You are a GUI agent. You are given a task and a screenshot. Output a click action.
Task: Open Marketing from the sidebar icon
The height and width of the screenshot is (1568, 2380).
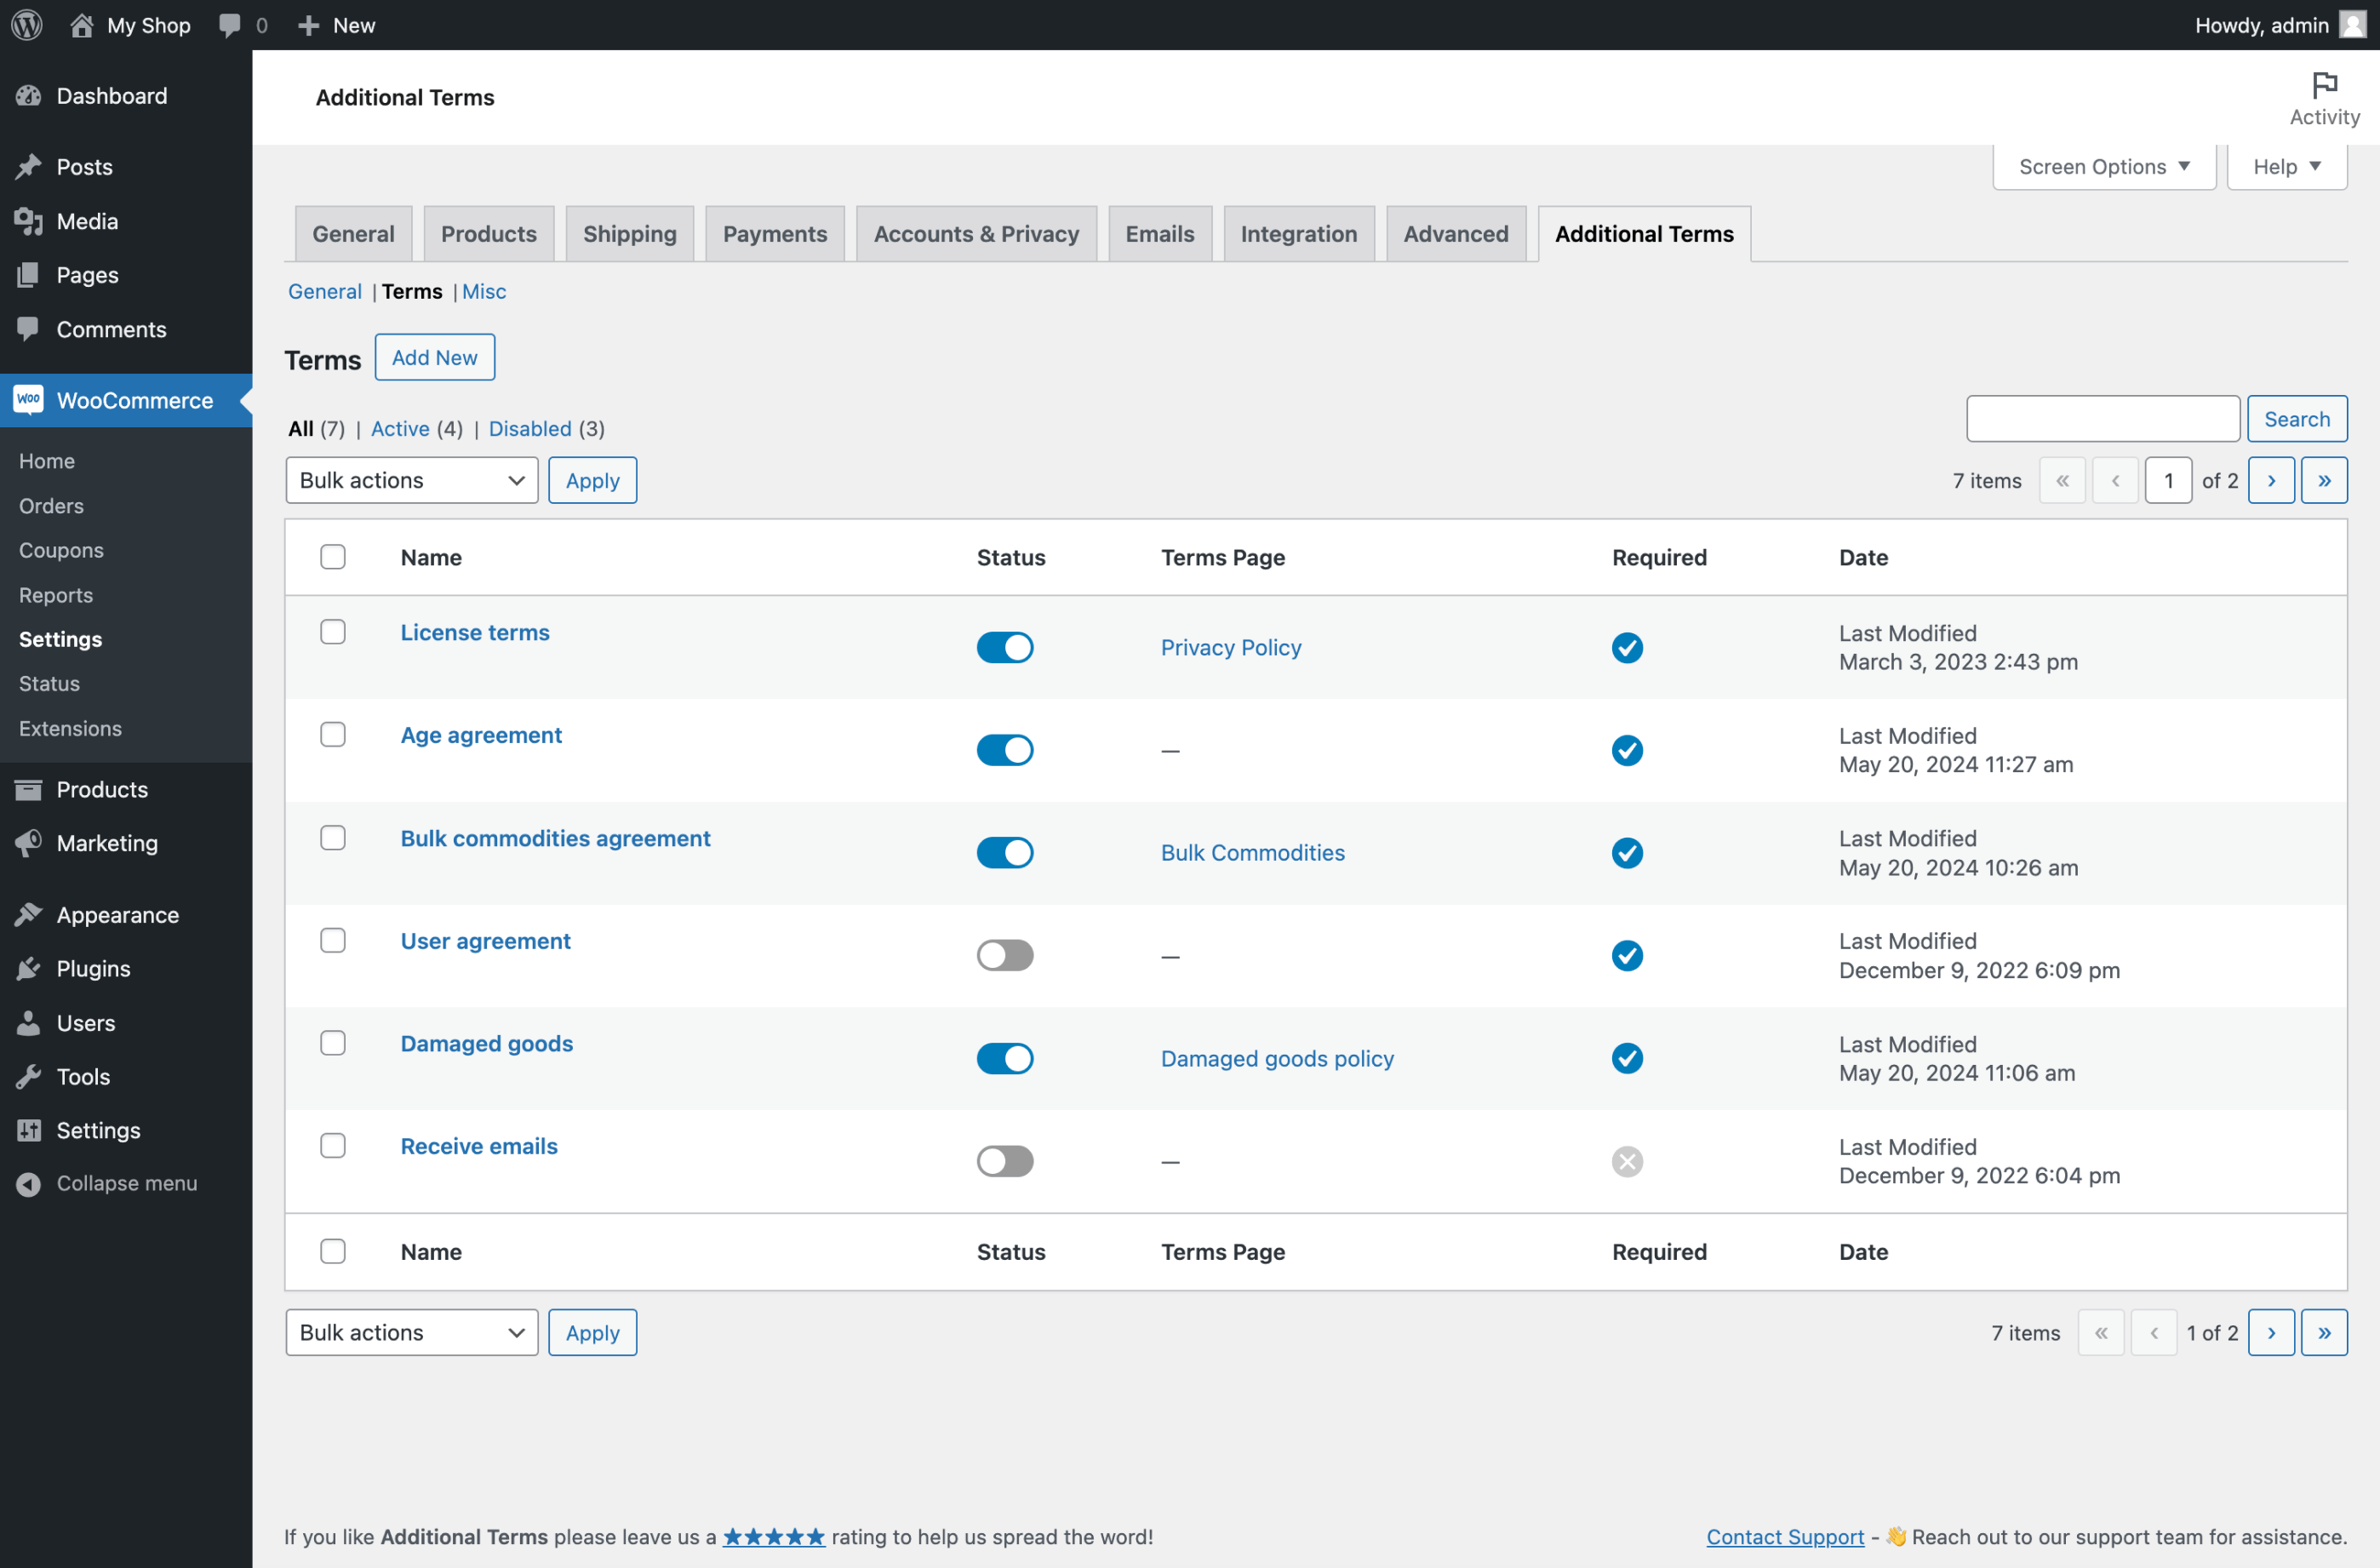28,843
